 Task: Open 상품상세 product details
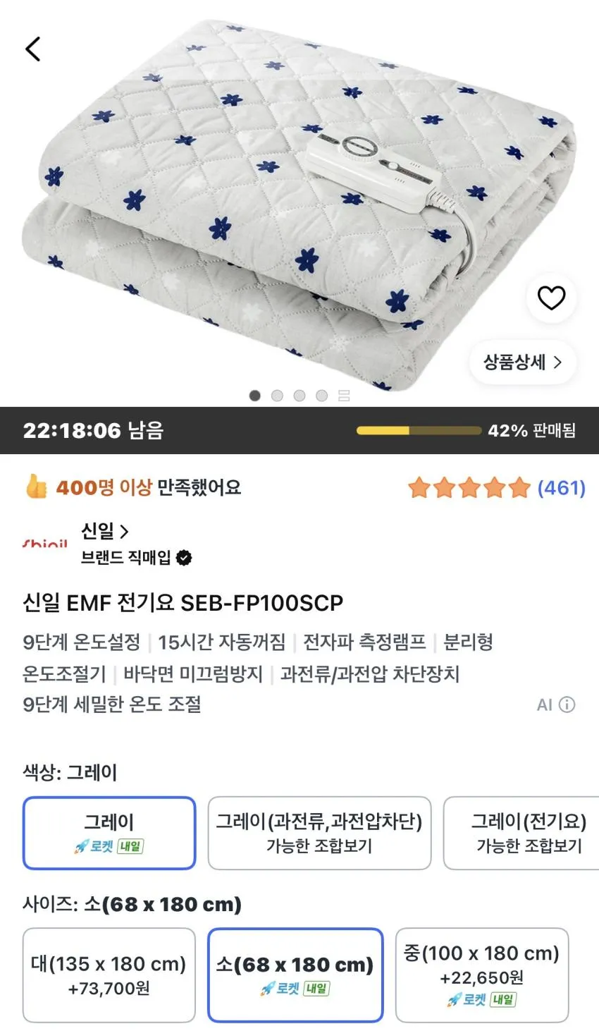point(523,362)
